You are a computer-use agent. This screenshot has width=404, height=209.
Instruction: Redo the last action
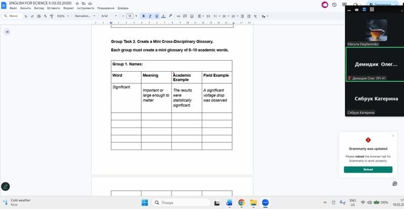(32, 16)
